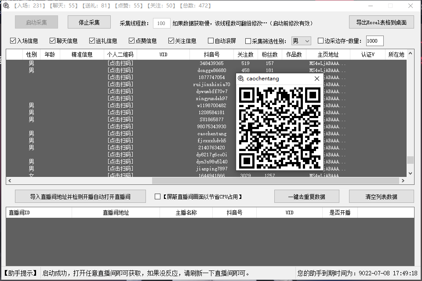Viewport: 422px width, 281px height.
Task: Select the 抖音号 cell 1208584181
Action: coord(211,112)
